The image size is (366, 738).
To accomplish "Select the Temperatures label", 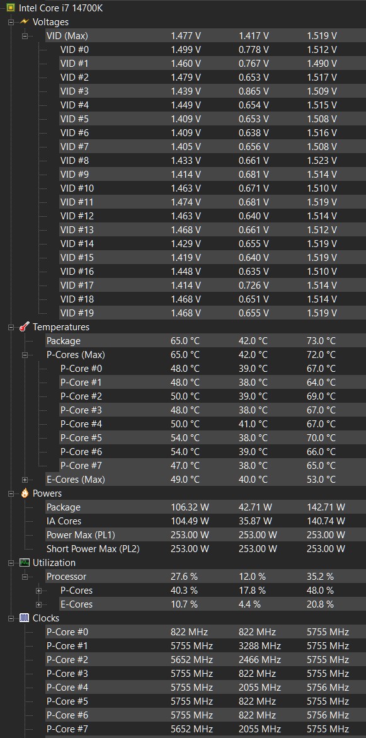I will pos(60,326).
